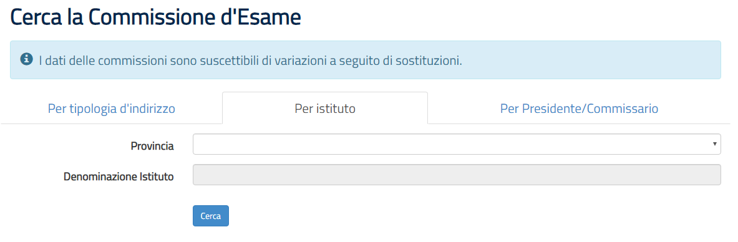738x242 pixels.
Task: Click the Denominazione Istituto label
Action: tap(119, 177)
